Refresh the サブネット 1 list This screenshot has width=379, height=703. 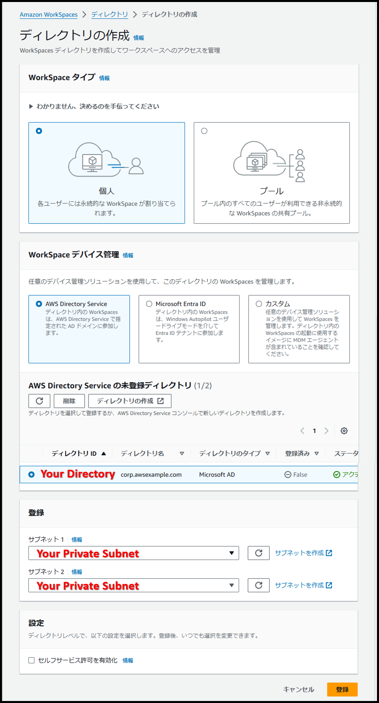point(259,553)
